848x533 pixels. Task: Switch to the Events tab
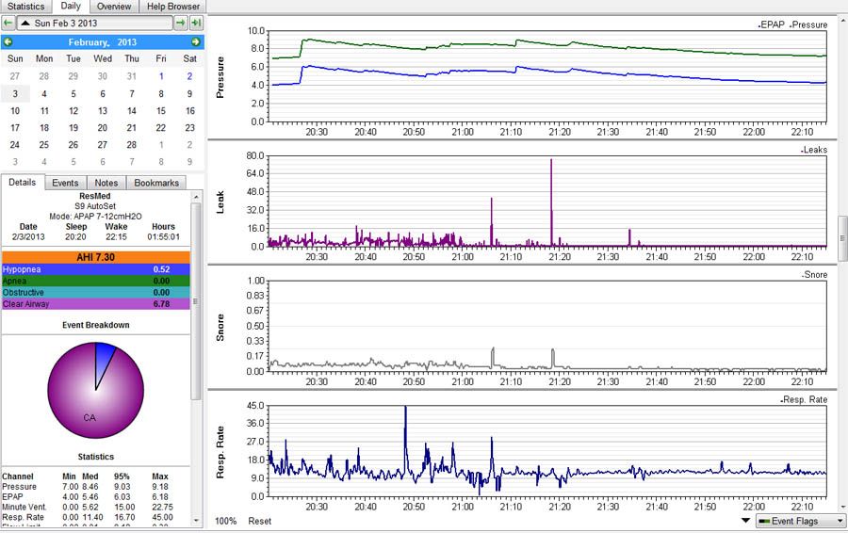[x=65, y=183]
